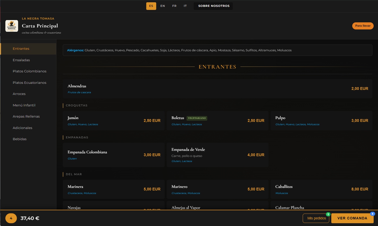This screenshot has height=226, width=378.
Task: Select the French language option
Action: click(x=174, y=6)
